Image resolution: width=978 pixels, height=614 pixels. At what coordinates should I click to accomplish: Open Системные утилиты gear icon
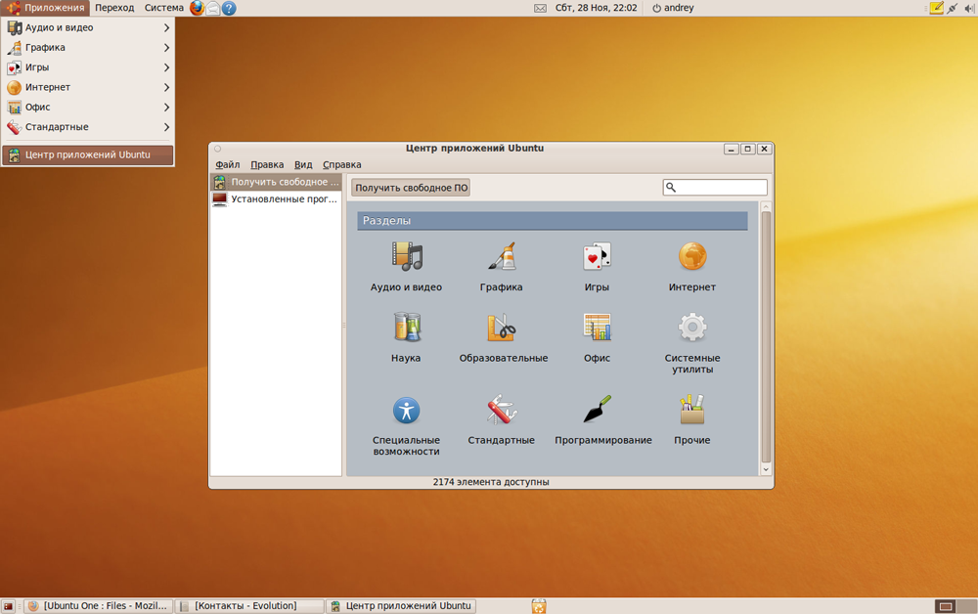tap(691, 328)
